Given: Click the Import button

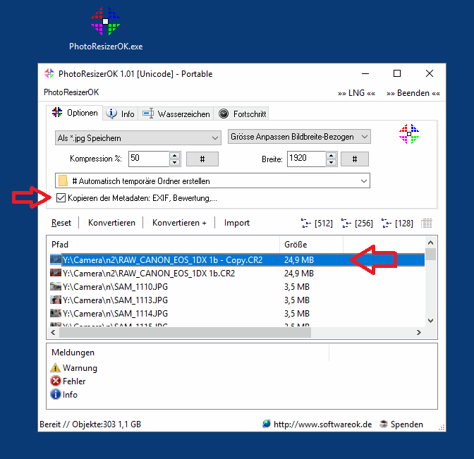Looking at the screenshot, I should (x=237, y=223).
